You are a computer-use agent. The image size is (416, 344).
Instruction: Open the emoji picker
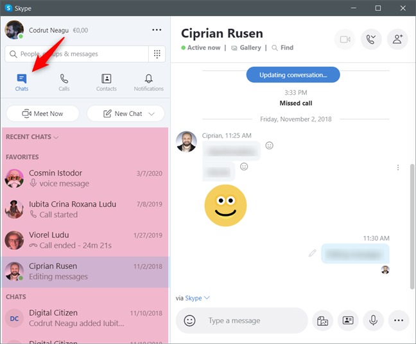(189, 321)
